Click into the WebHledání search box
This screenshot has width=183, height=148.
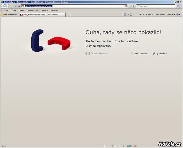pyautogui.click(x=156, y=6)
